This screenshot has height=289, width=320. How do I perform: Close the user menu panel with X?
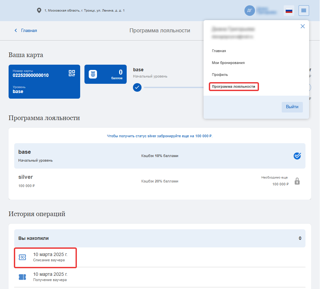coord(303,26)
